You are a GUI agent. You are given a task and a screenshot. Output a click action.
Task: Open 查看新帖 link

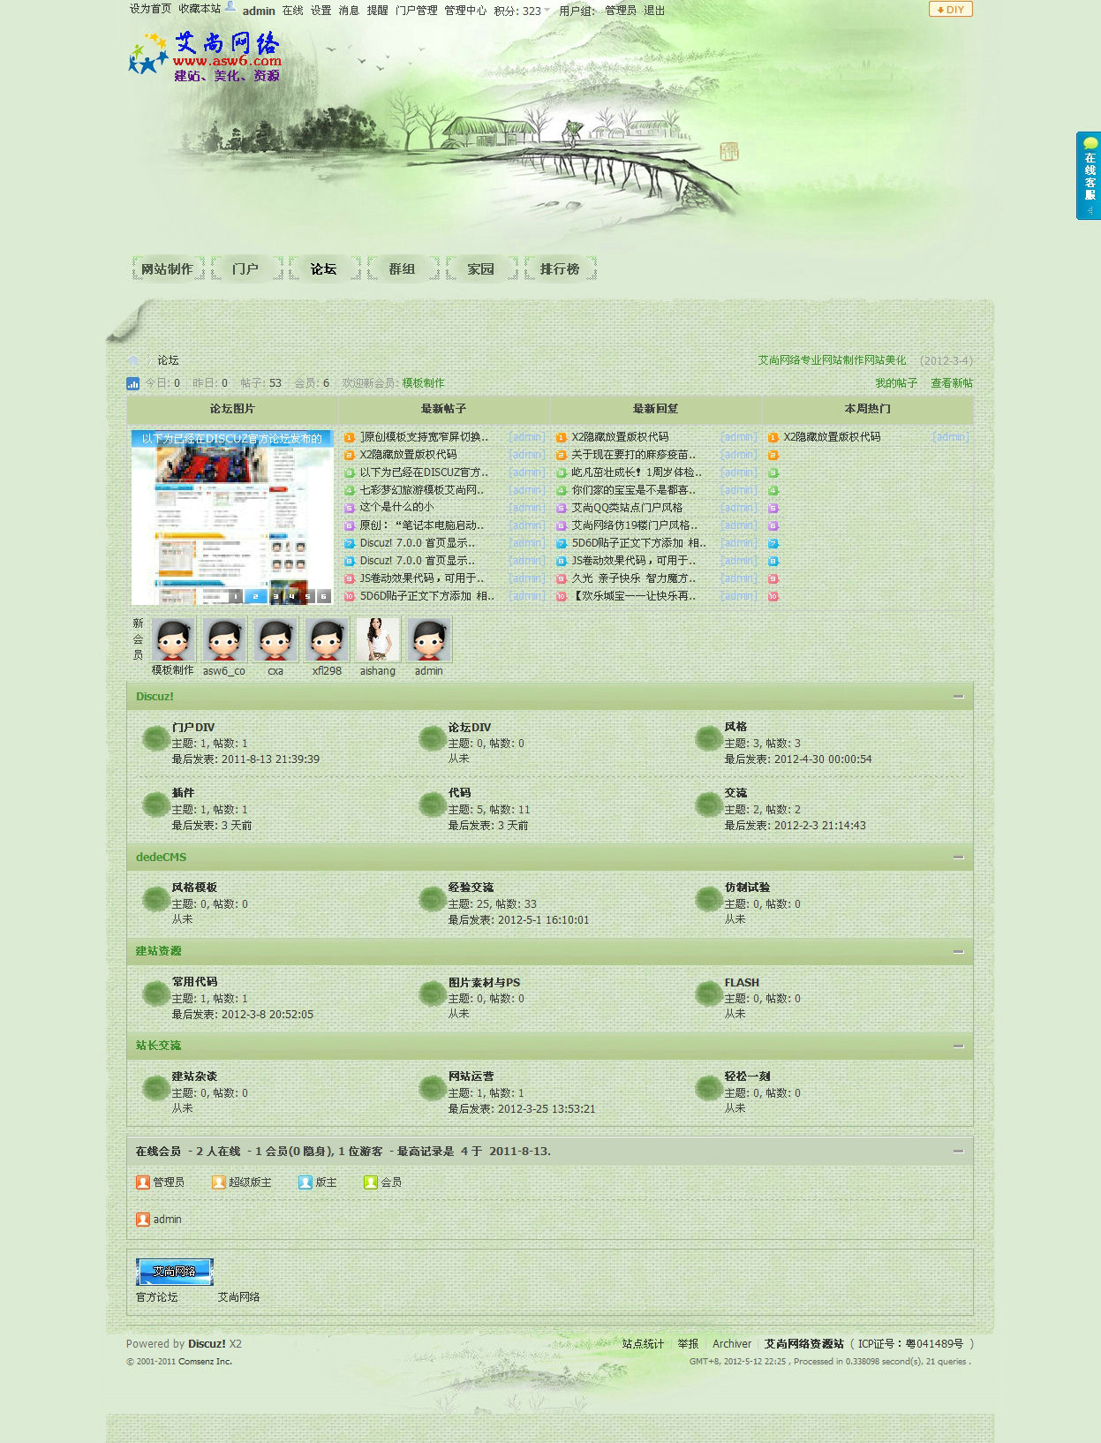pos(952,383)
